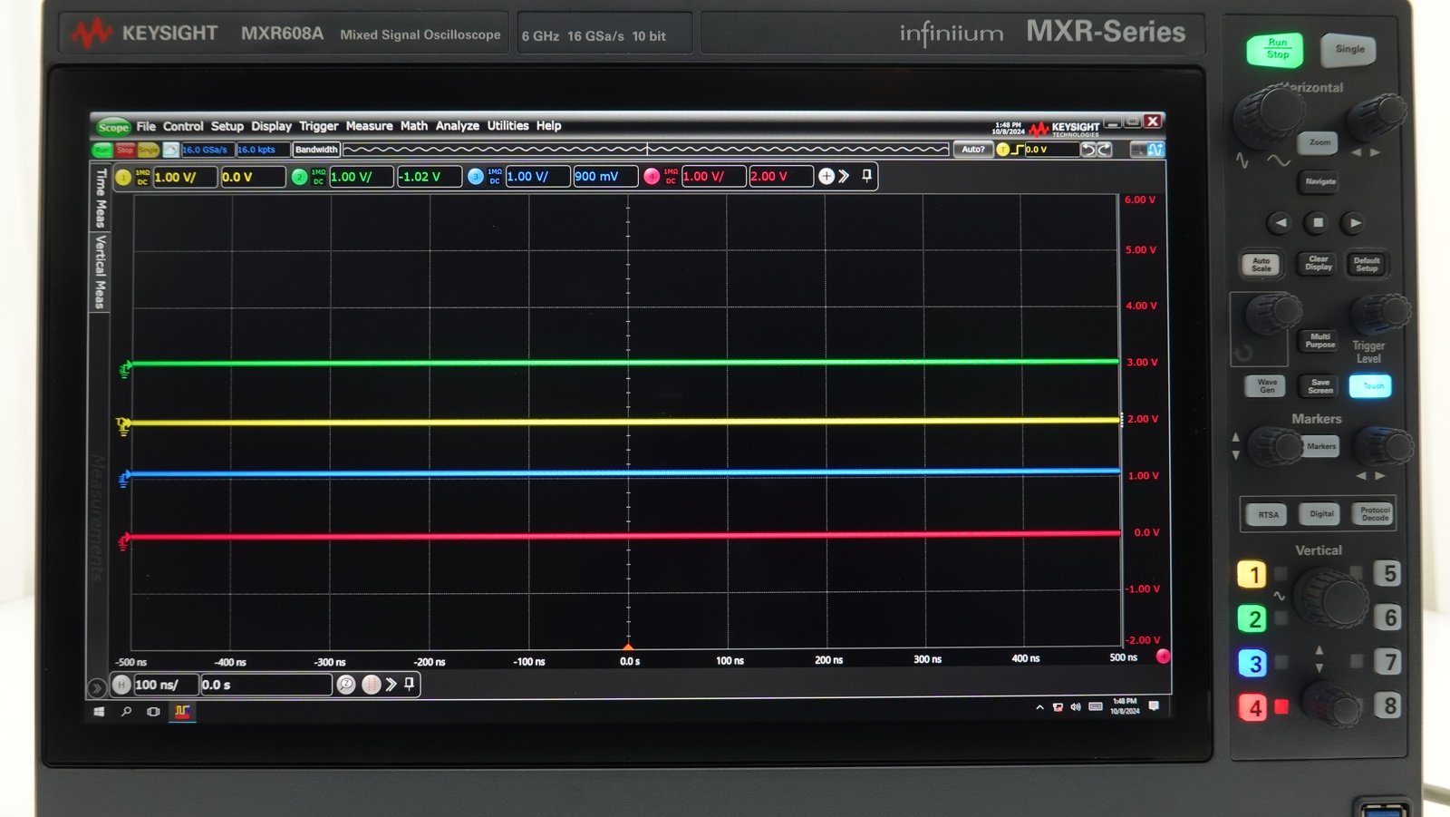Click the Bandwidth button
1450x817 pixels.
pyautogui.click(x=316, y=150)
